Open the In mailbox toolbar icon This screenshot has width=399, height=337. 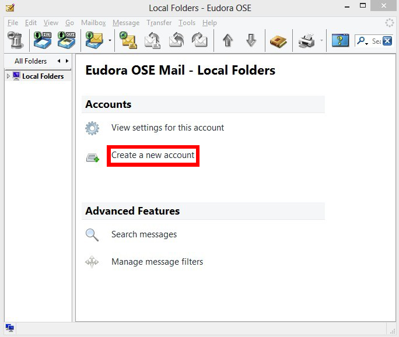tap(43, 40)
